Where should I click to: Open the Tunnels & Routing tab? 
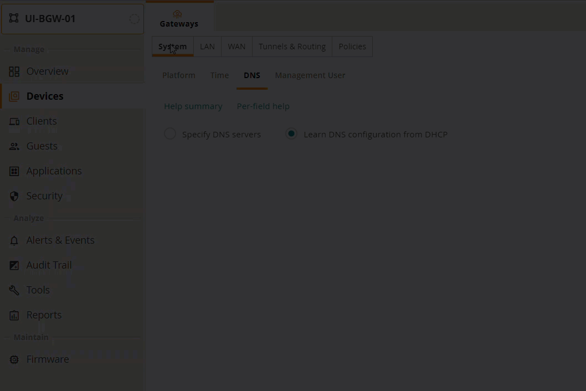(292, 47)
